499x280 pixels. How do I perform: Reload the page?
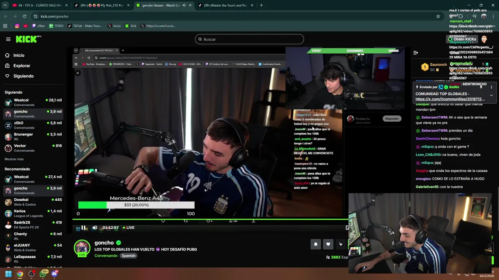[24, 16]
